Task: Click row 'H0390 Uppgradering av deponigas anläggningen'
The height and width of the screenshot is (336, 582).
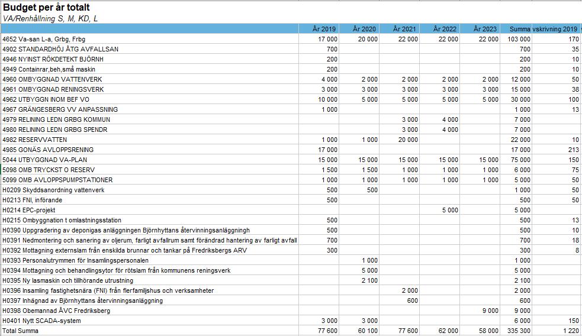Action: tap(291, 230)
